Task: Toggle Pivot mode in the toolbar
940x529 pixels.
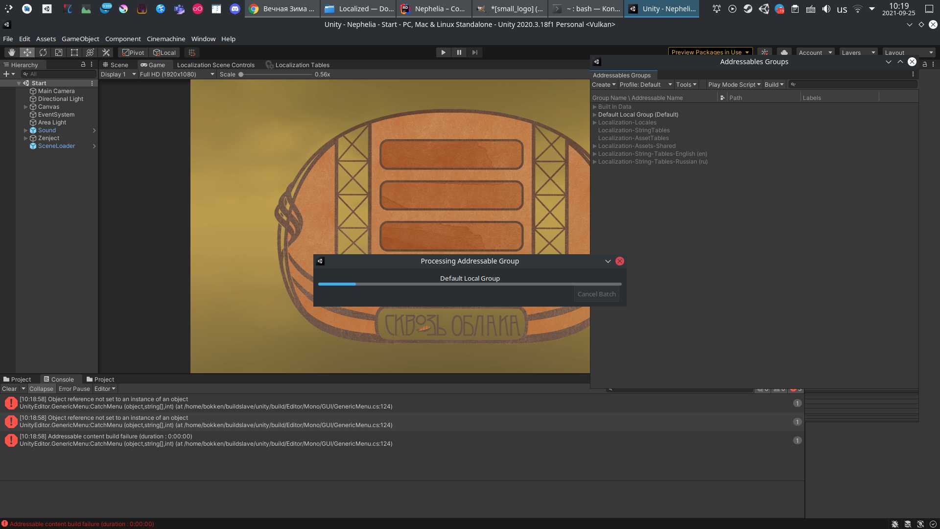Action: tap(133, 52)
